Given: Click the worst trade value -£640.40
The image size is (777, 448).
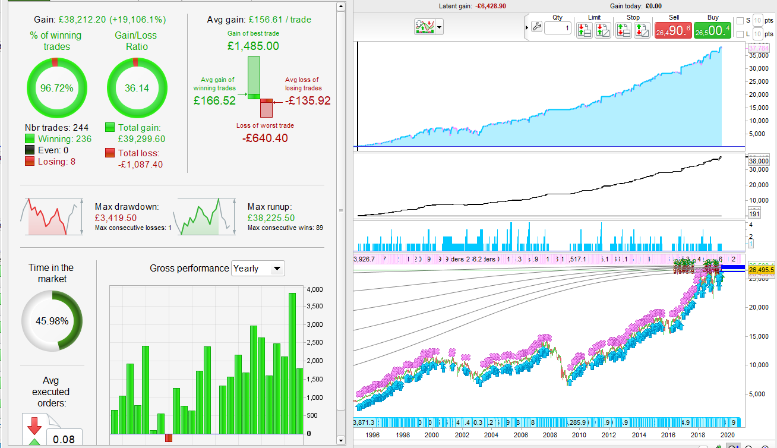Looking at the screenshot, I should tap(265, 138).
